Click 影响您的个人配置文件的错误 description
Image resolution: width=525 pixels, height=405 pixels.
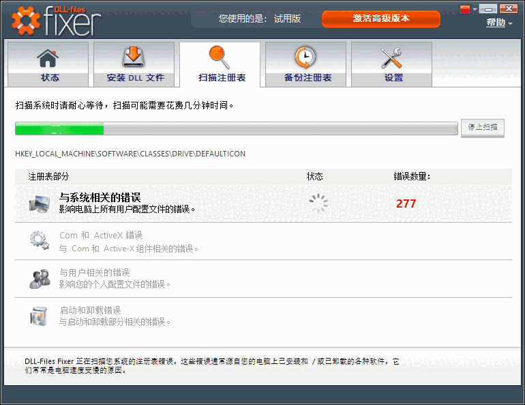[115, 285]
